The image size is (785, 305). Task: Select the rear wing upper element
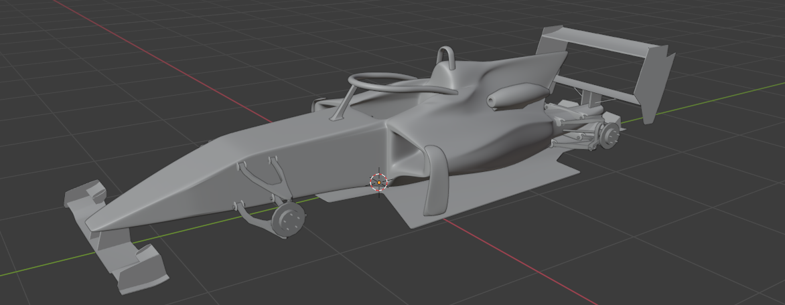point(603,42)
